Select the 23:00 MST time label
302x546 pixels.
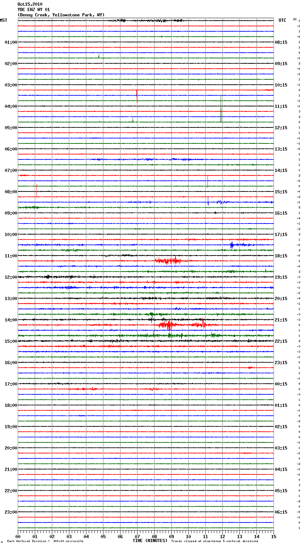[11, 512]
